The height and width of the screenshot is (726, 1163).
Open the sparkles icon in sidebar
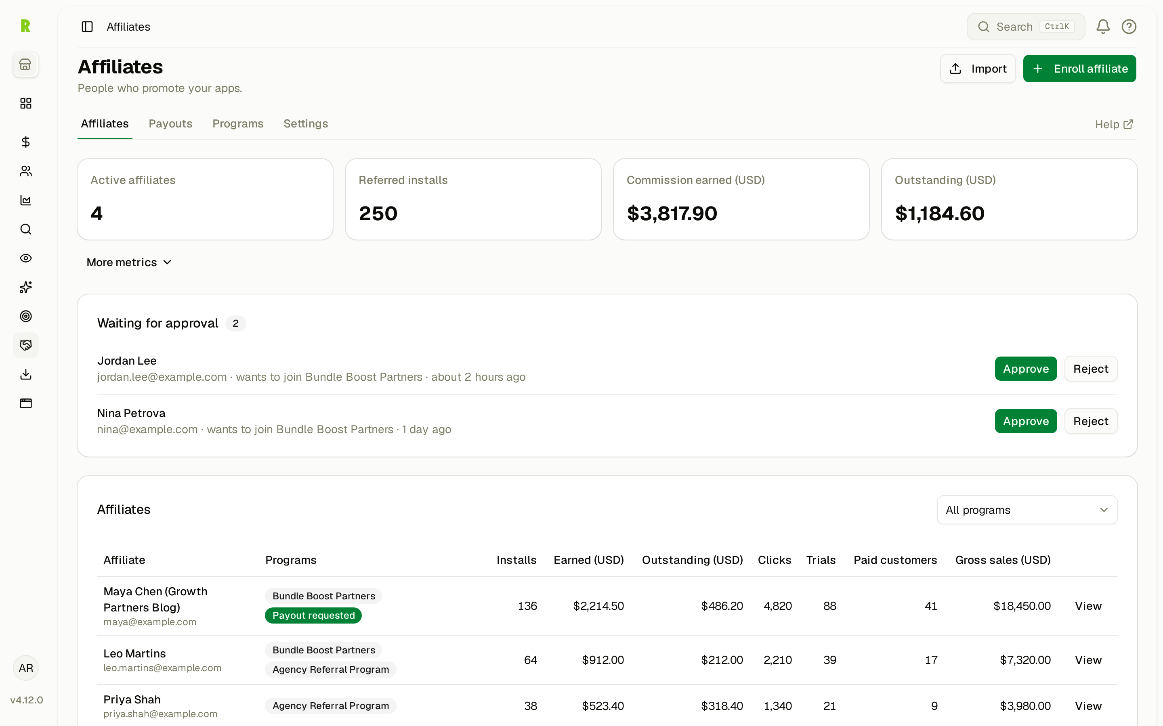[x=25, y=287]
